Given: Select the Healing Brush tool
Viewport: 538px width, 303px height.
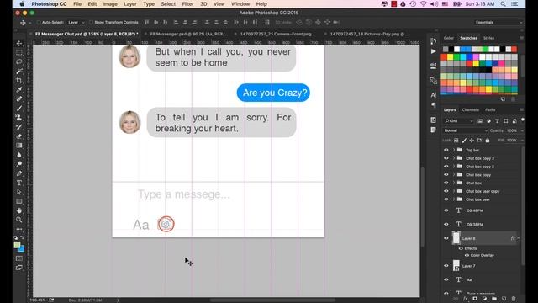Looking at the screenshot, I should (x=19, y=99).
